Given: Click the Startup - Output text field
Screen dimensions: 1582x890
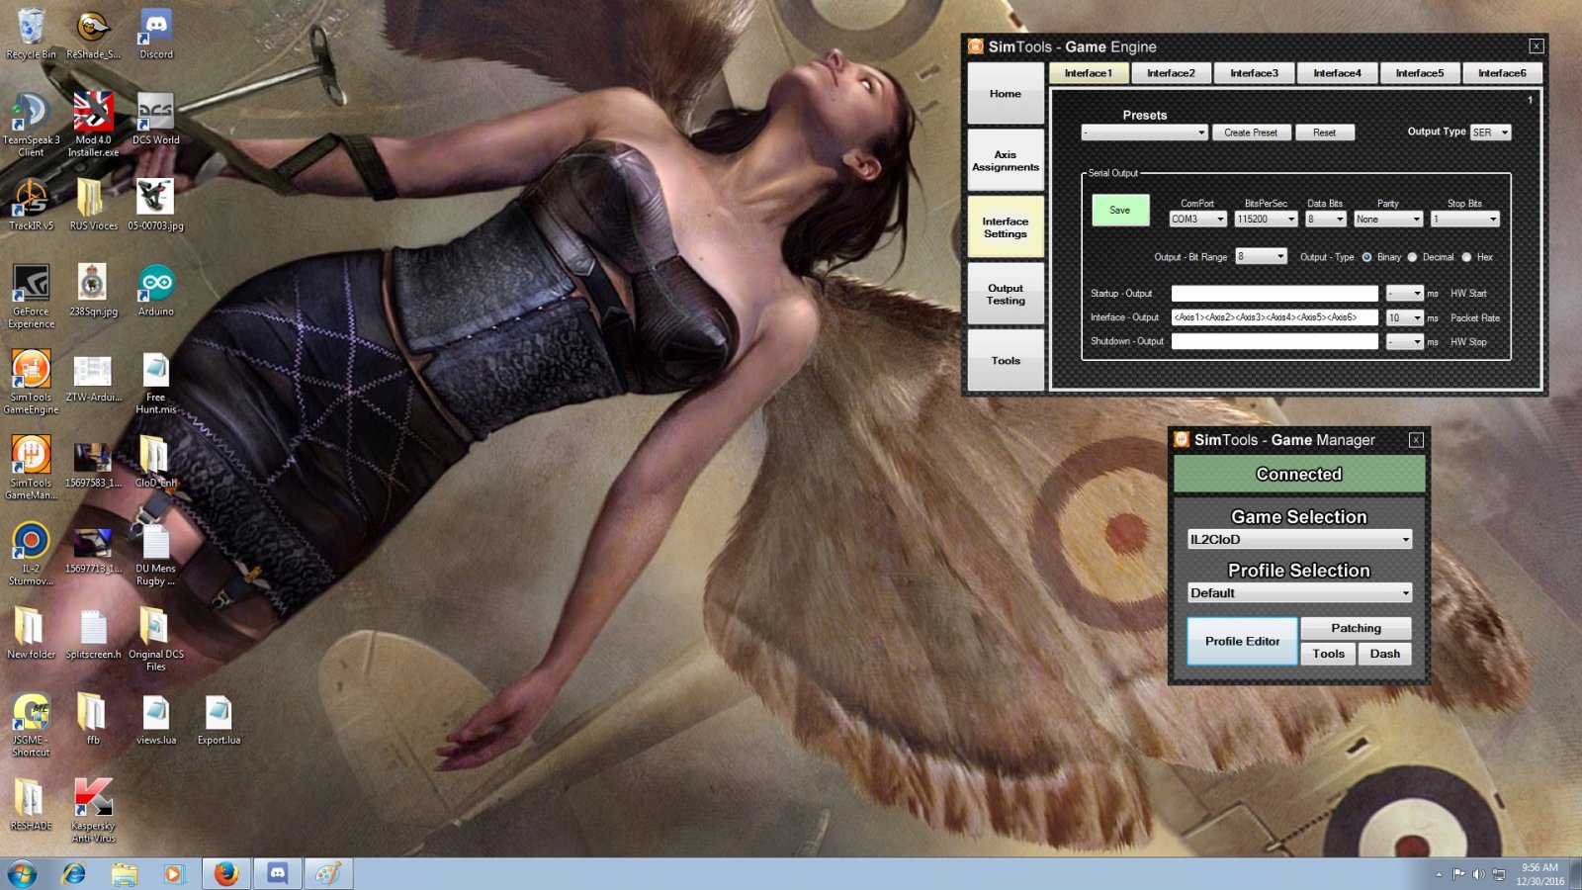Looking at the screenshot, I should click(x=1274, y=294).
